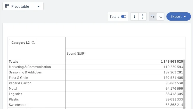The width and height of the screenshot is (193, 109).
Task: Click the Flour & Grain category
Action: tap(18, 78)
